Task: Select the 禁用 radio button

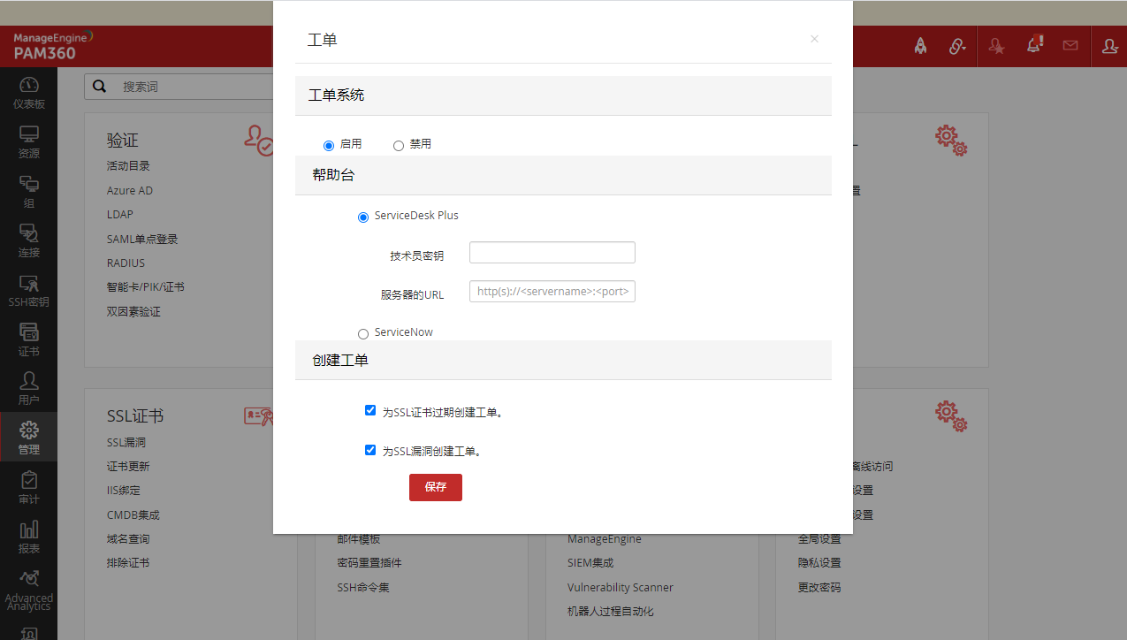Action: (399, 145)
